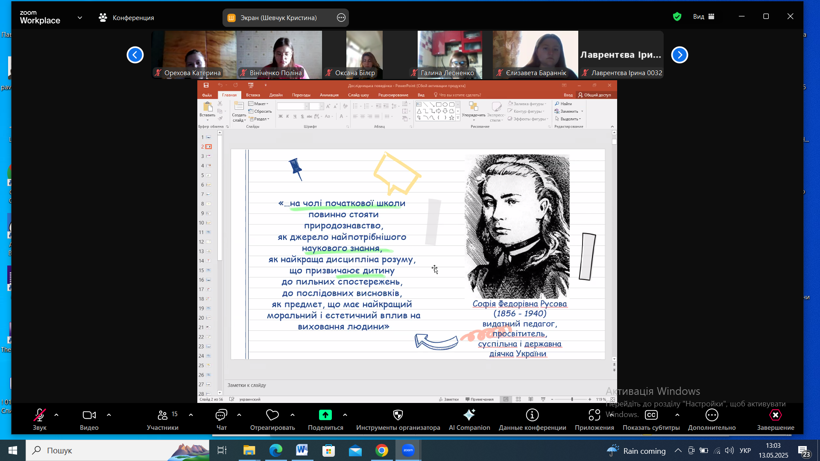Open Конференция menu at top
Screen dimensions: 820x461
coord(126,18)
